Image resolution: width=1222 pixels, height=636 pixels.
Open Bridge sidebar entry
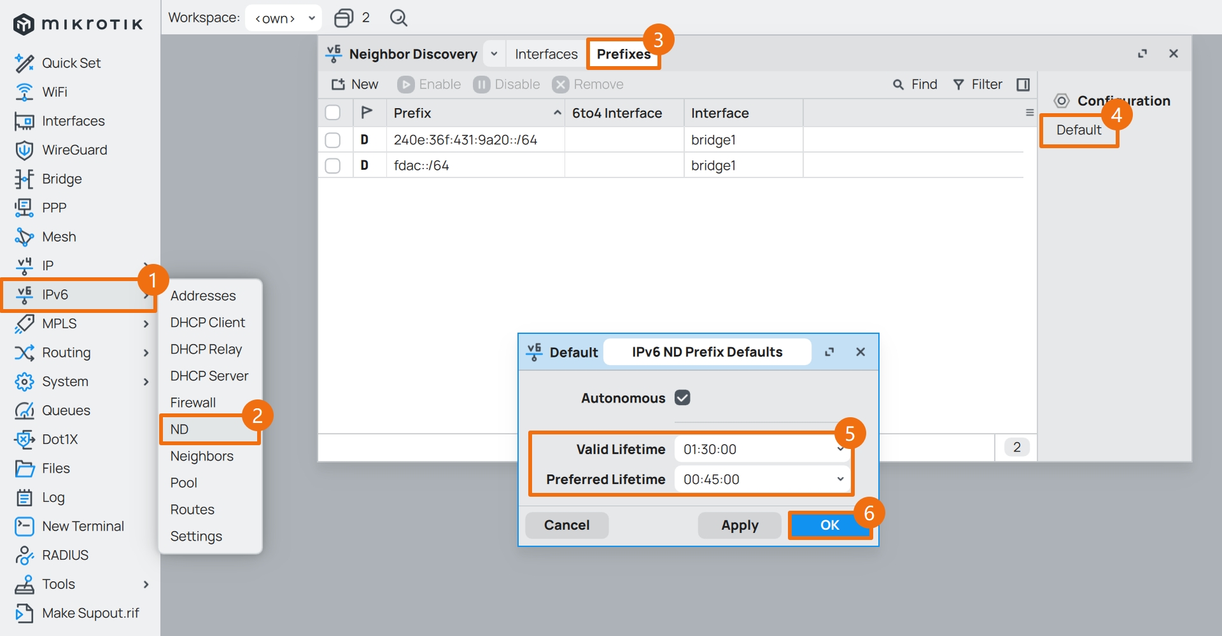point(48,179)
